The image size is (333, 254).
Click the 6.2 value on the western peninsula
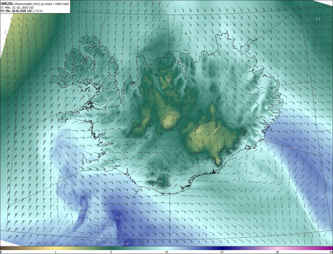62,118
